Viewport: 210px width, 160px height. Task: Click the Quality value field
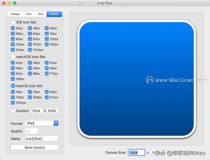(x=32, y=131)
